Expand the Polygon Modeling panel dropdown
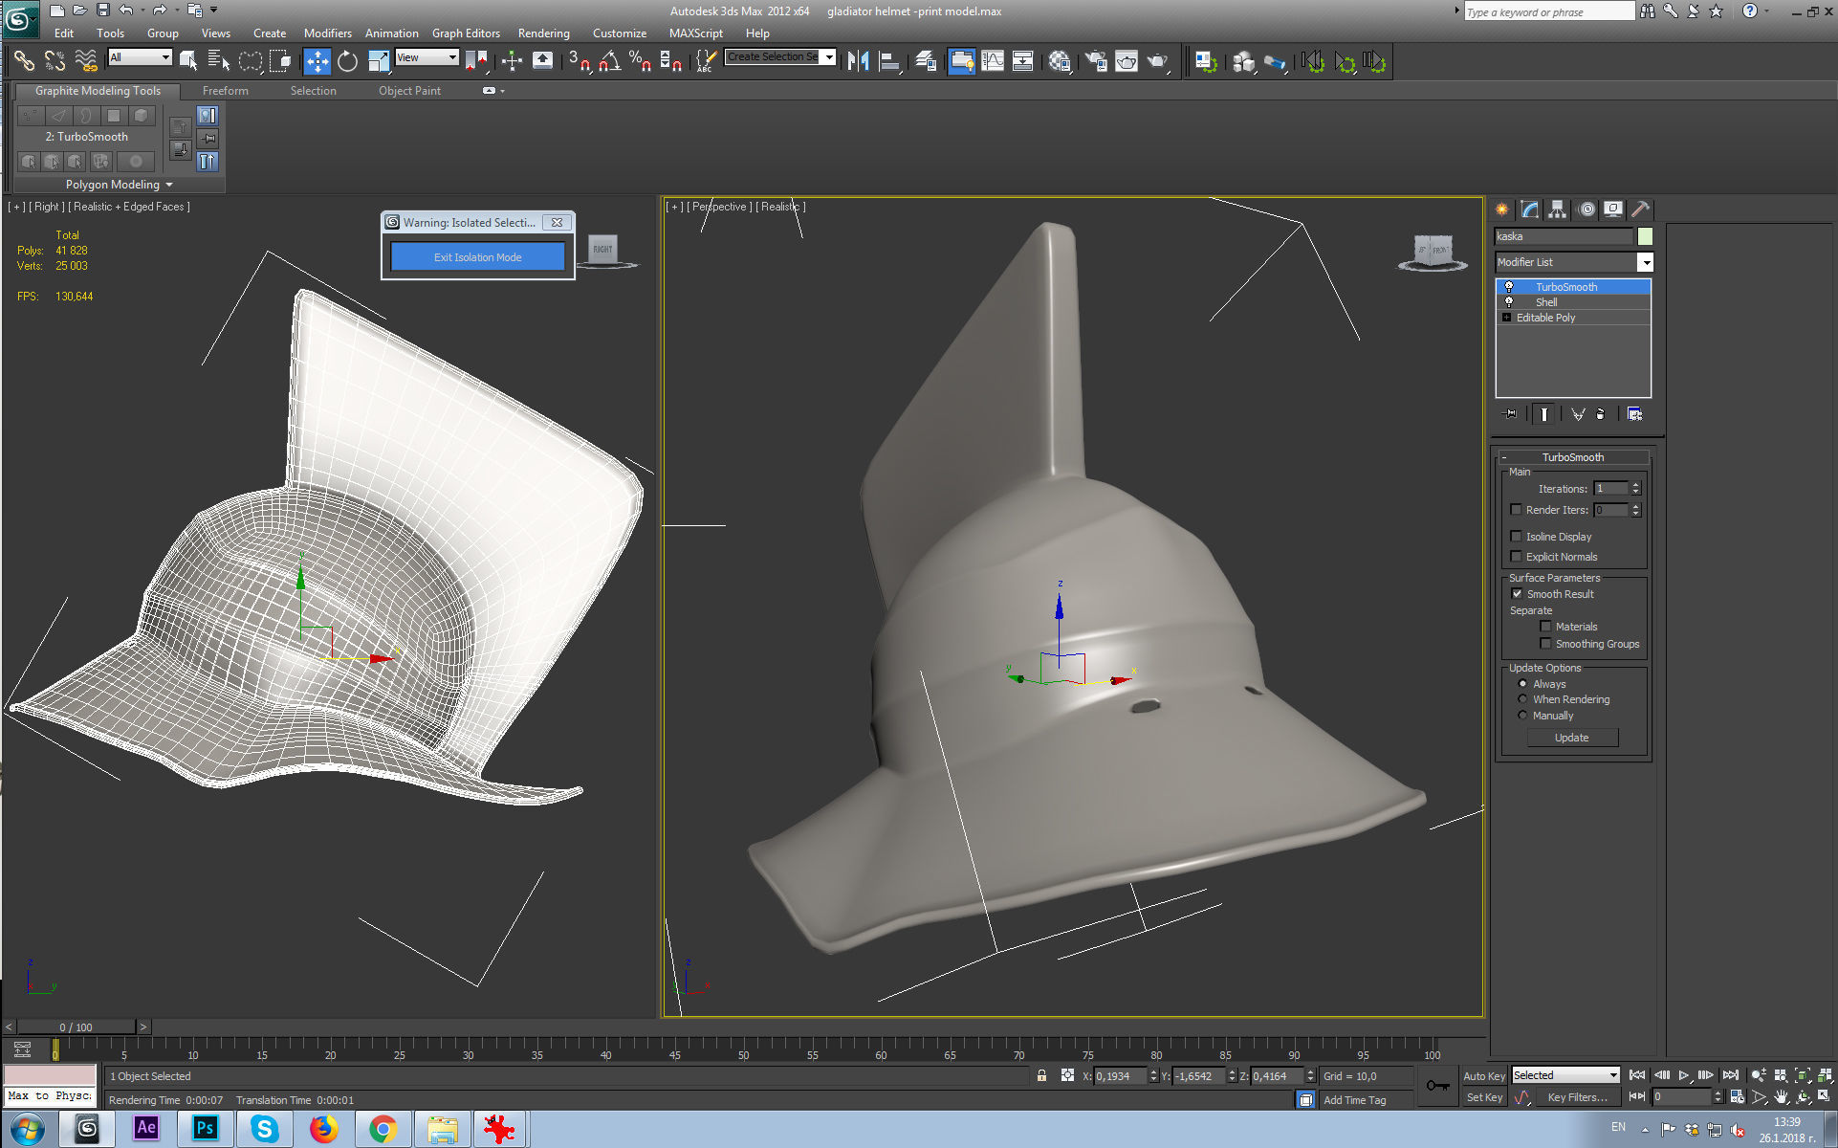 point(120,185)
